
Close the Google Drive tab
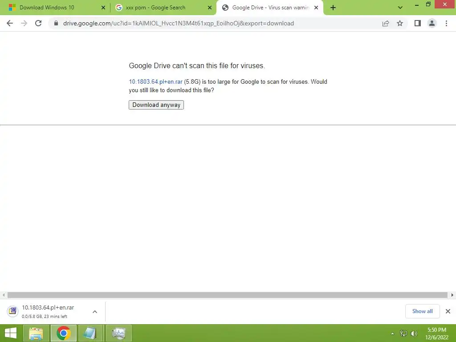pos(316,8)
